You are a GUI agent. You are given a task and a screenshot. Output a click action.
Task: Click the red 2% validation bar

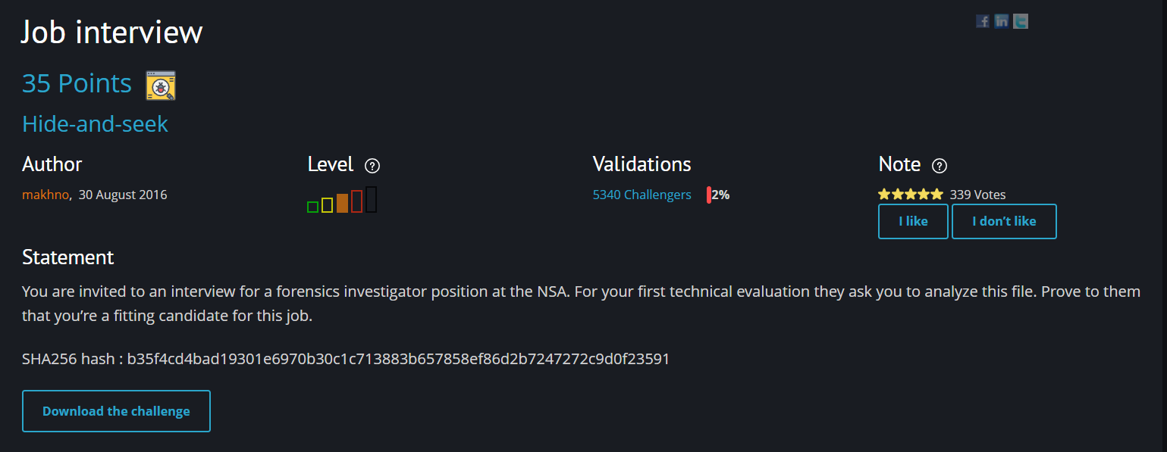tap(709, 195)
